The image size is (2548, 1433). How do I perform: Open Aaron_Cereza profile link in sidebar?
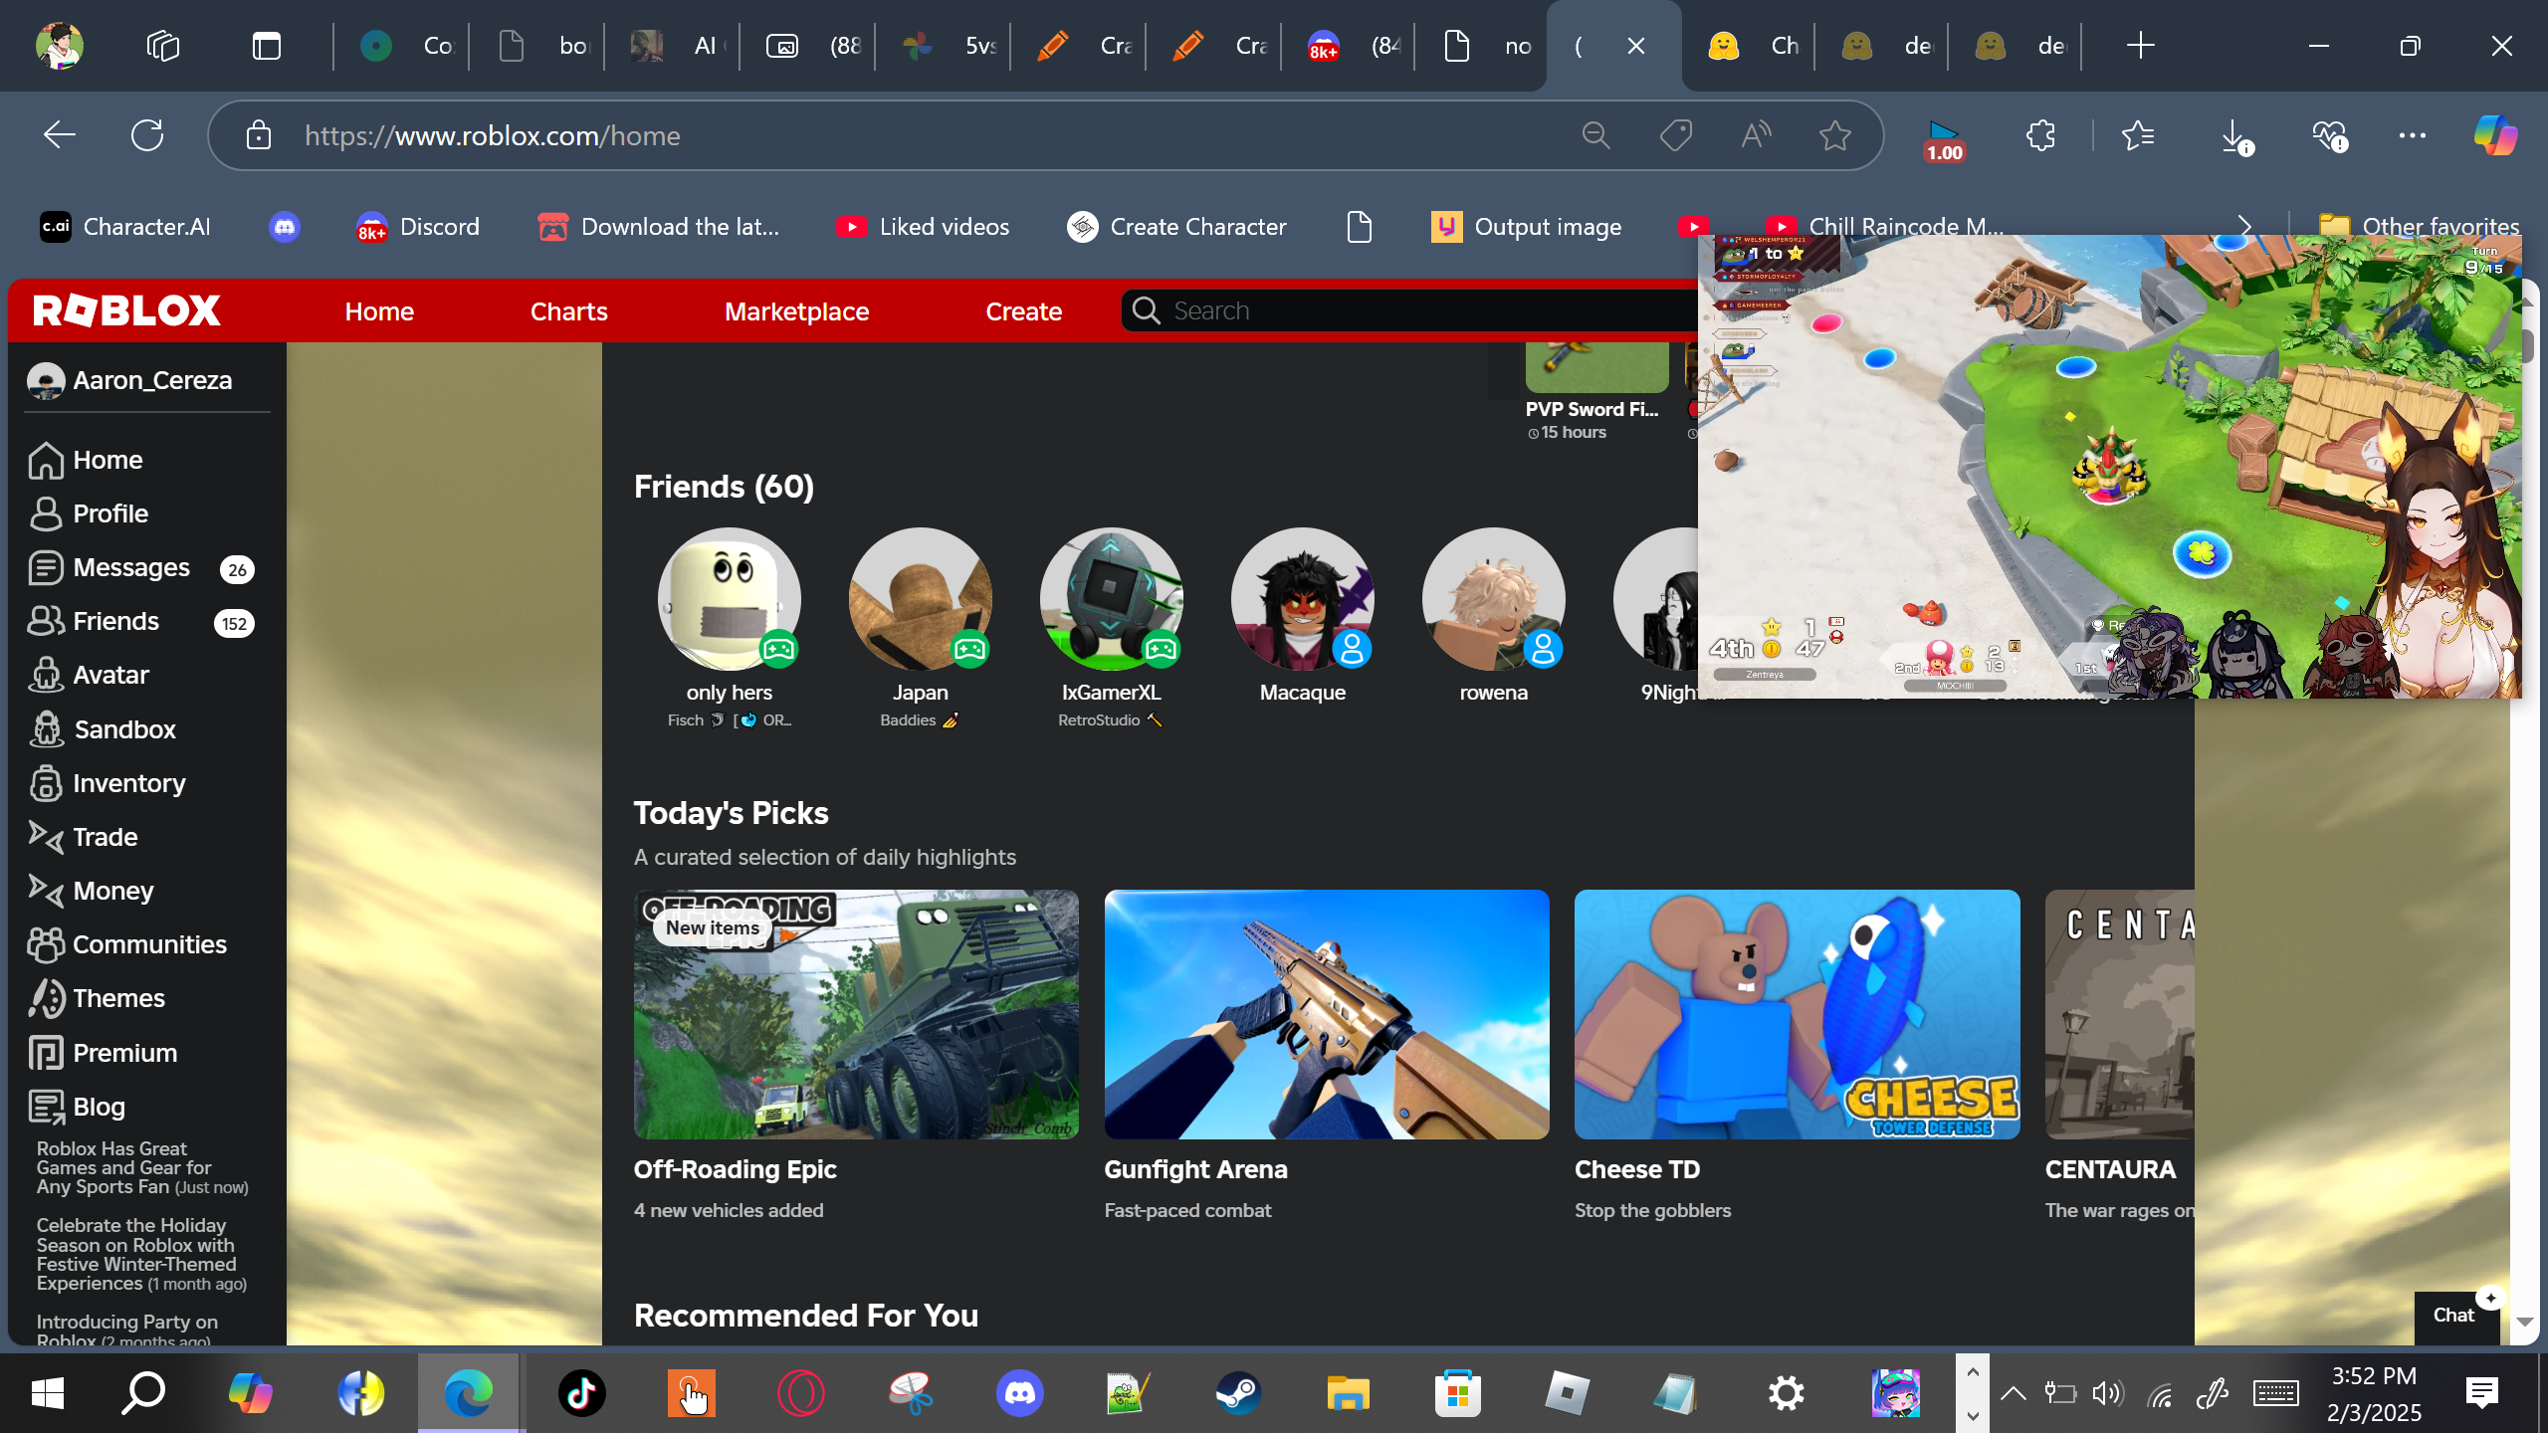129,380
